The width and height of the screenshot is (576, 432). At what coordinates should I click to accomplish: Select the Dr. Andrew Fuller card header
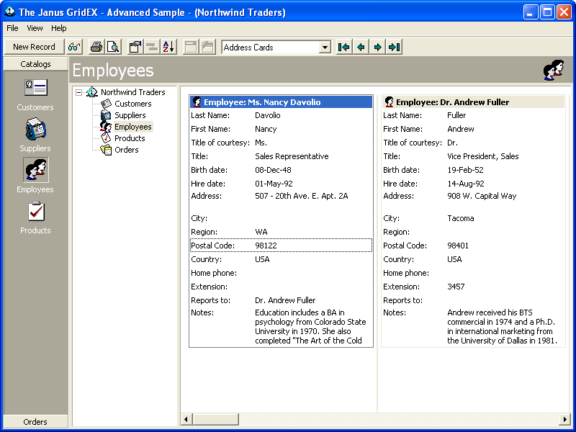(473, 102)
